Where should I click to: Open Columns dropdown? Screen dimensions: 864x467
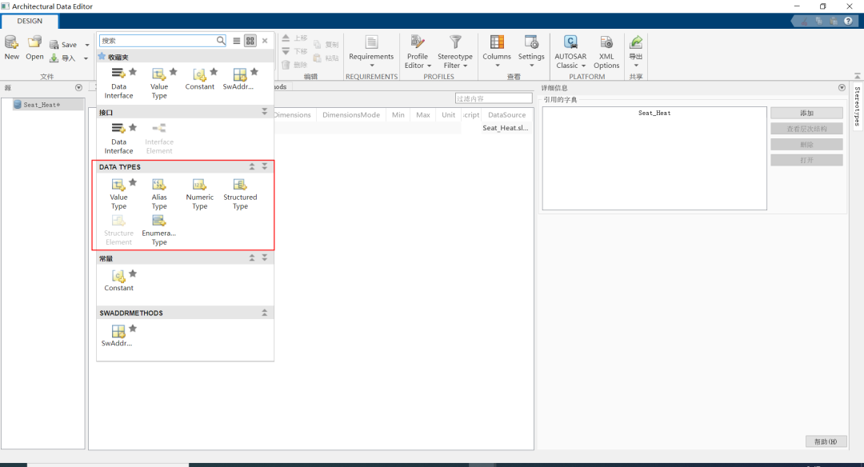click(x=497, y=51)
